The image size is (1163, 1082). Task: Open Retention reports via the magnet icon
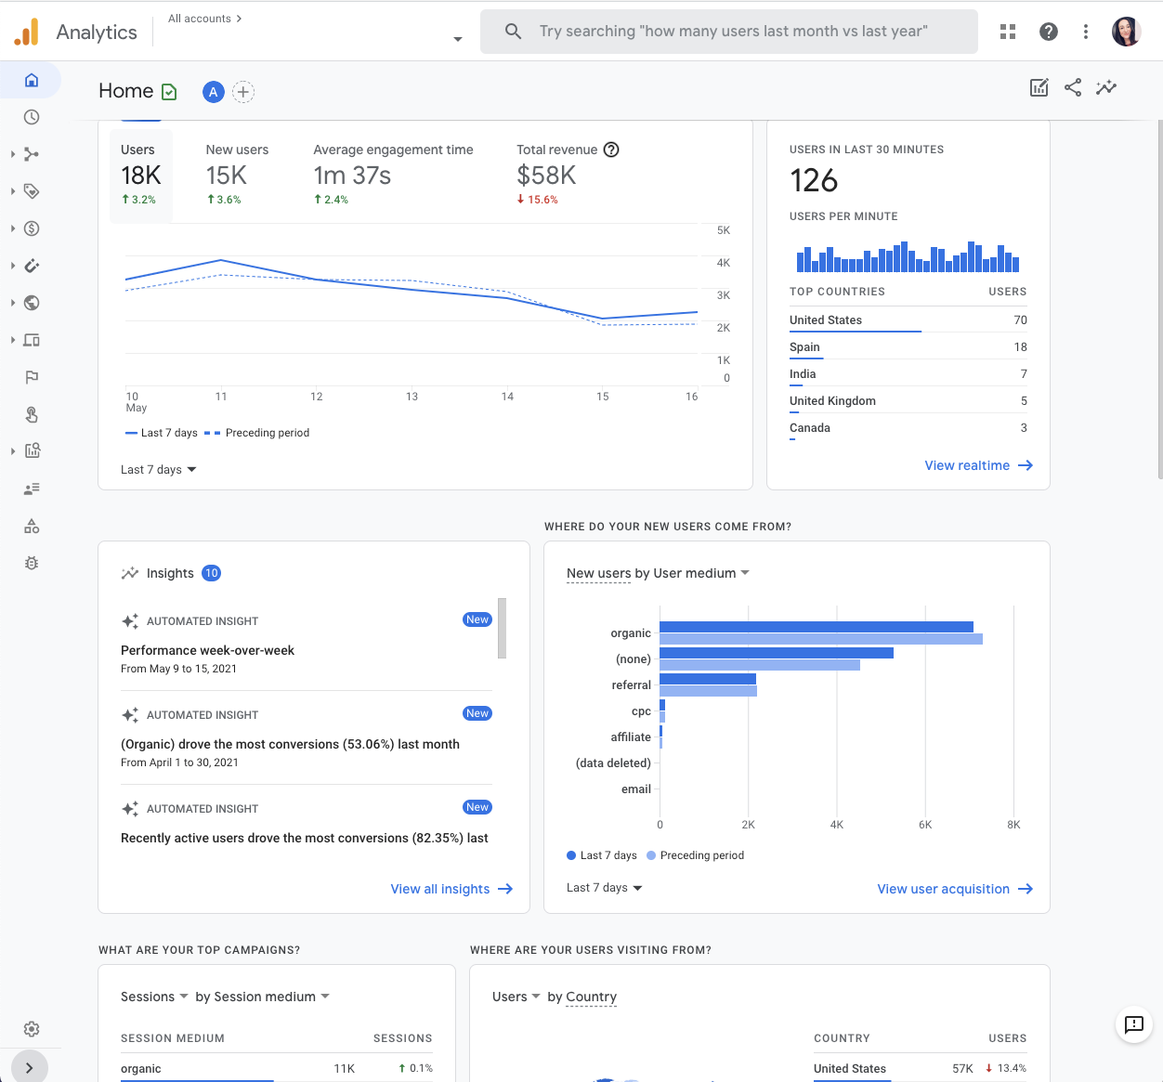click(31, 266)
